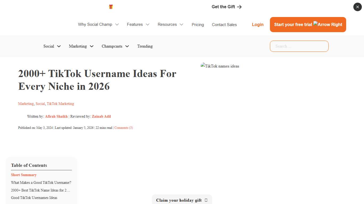This screenshot has height=204, width=364.
Task: Expand the Social category menu
Action: tap(52, 46)
